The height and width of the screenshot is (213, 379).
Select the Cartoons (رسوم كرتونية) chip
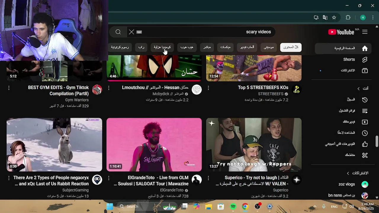tap(120, 47)
